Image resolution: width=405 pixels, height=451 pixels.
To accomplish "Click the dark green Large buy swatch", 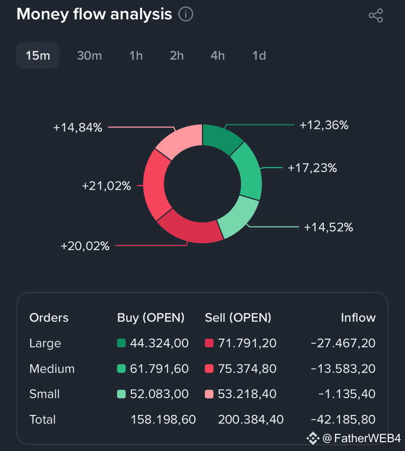I will coord(121,343).
